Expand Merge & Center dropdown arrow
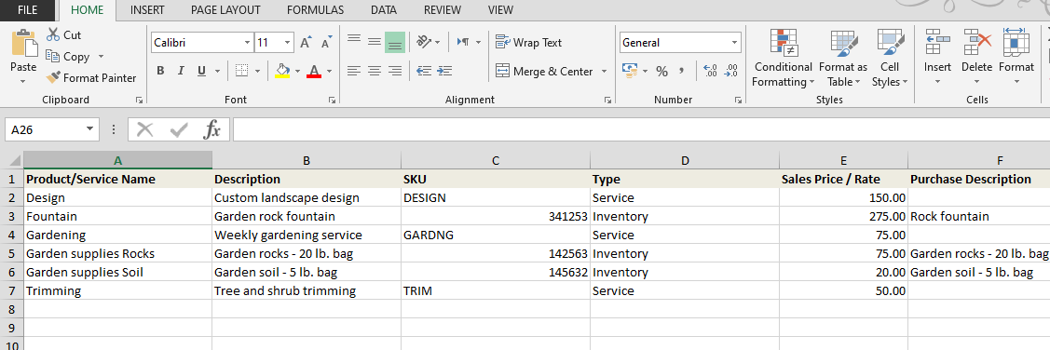This screenshot has width=1050, height=350. (604, 71)
